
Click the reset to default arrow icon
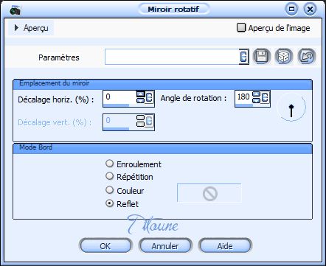[x=306, y=57]
